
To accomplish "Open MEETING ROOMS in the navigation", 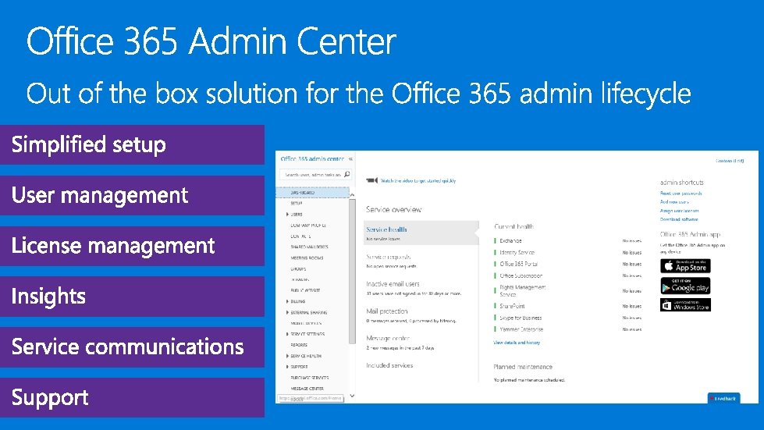I will (307, 258).
